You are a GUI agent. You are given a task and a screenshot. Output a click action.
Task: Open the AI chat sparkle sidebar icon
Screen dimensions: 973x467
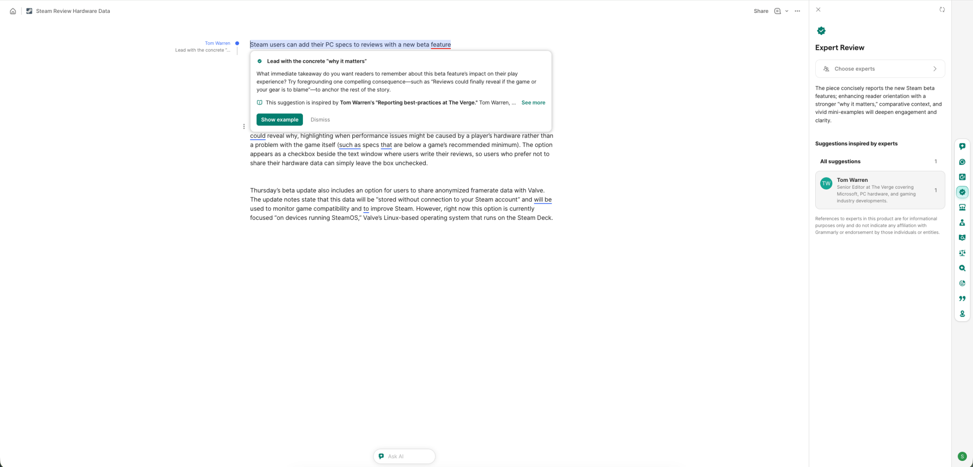962,146
